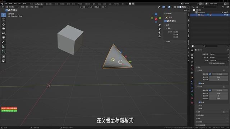230x129 pixels.
Task: Open the 渲染 (Render) menu
Action: coord(15,4)
